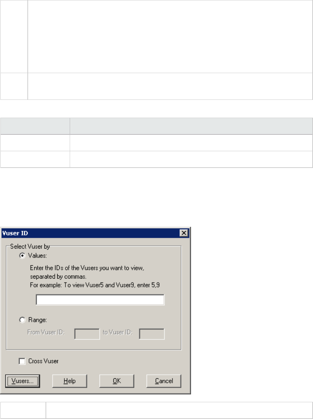Click the Vuser ID title bar
This screenshot has width=313, height=419.
coord(91,233)
